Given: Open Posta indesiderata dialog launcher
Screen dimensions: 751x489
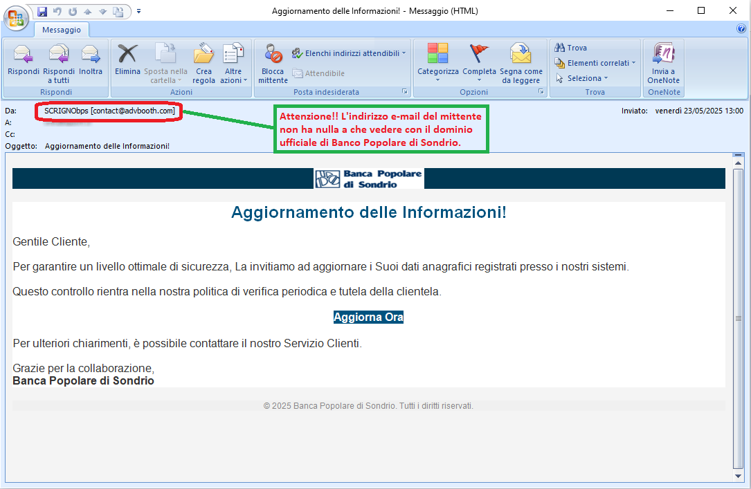Looking at the screenshot, I should pyautogui.click(x=405, y=91).
